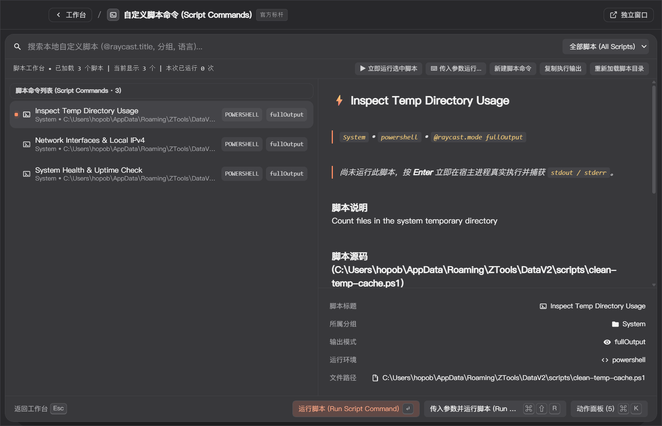This screenshot has width=662, height=426.
Task: Open 独立窗口 standalone window button
Action: click(629, 15)
